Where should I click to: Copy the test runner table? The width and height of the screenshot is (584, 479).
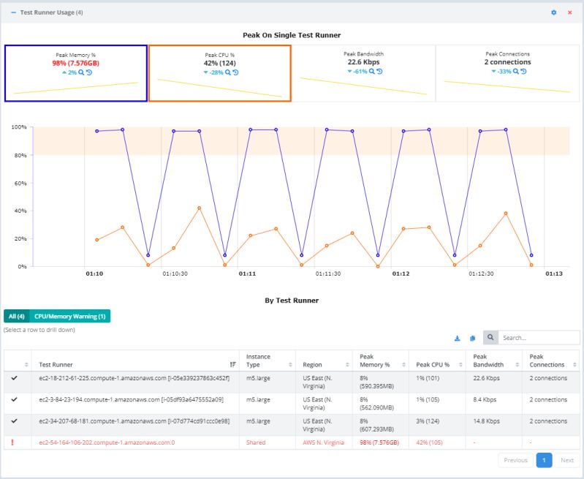coord(473,338)
